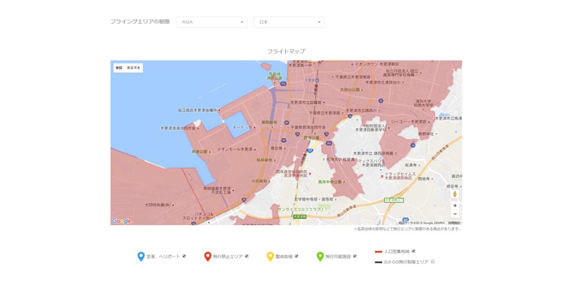Click the フライングエリアの制限 heading text

140,22
